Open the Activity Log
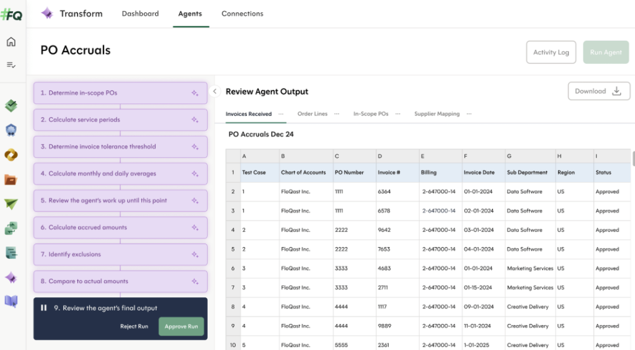The image size is (635, 350). (551, 53)
